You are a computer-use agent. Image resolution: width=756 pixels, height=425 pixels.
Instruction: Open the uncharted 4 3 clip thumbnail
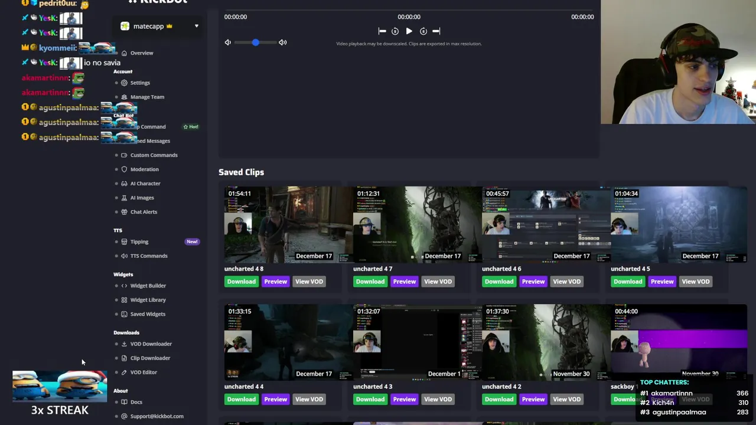(x=416, y=342)
